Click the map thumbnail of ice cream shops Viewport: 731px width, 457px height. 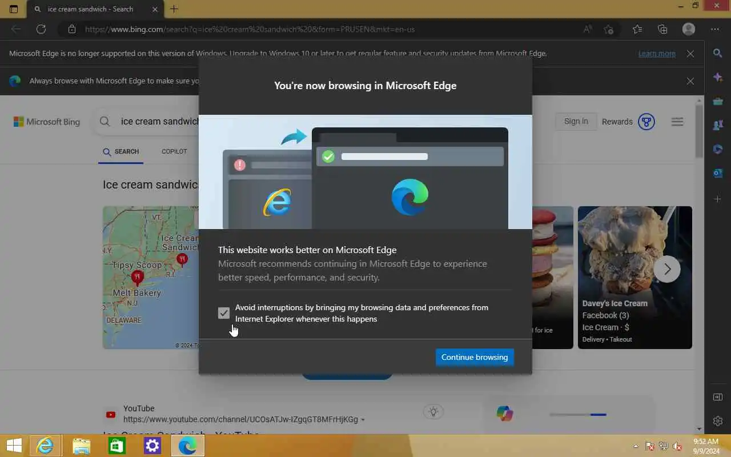coord(151,278)
